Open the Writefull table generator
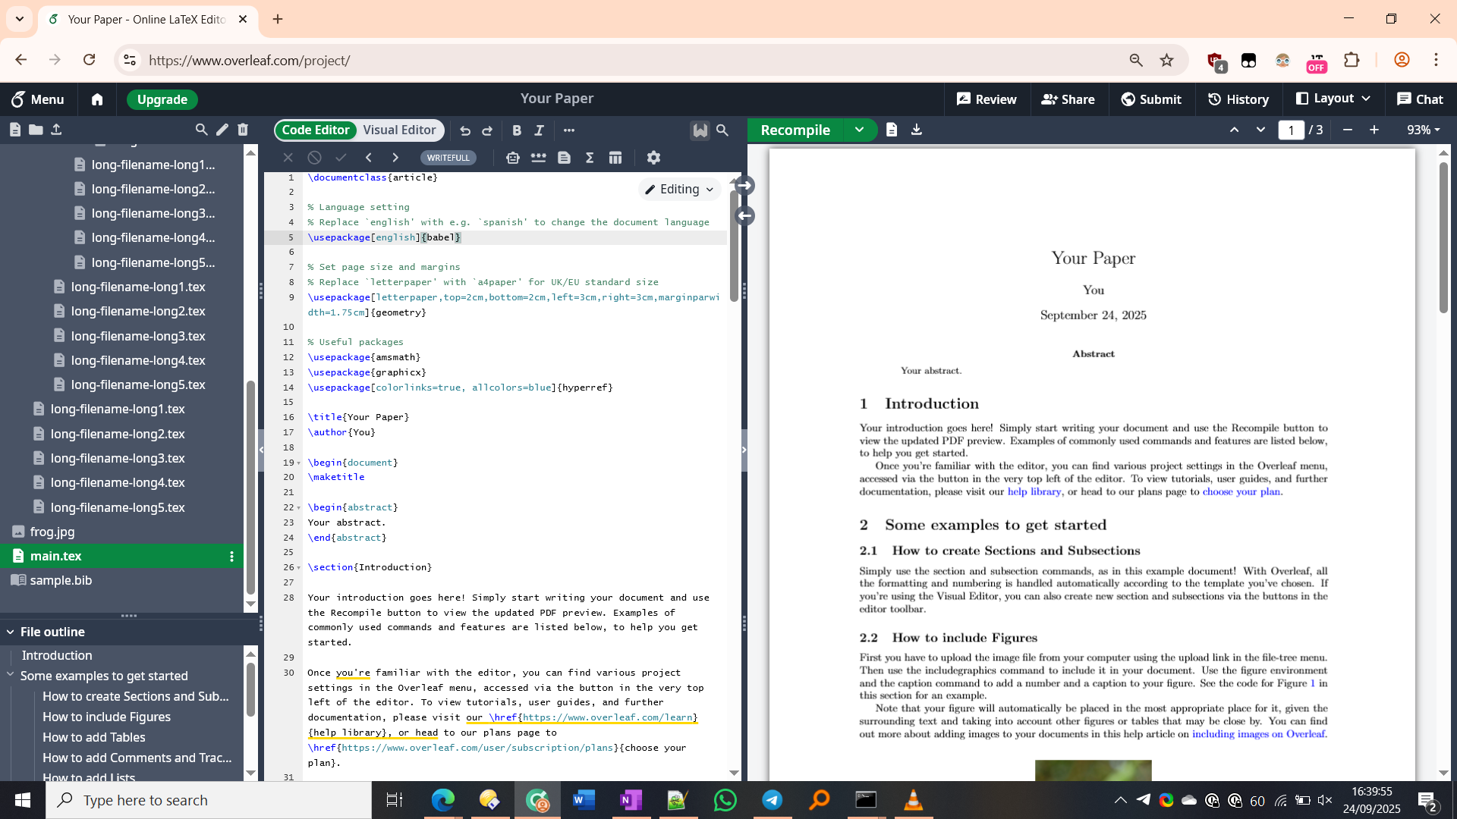 (x=615, y=158)
